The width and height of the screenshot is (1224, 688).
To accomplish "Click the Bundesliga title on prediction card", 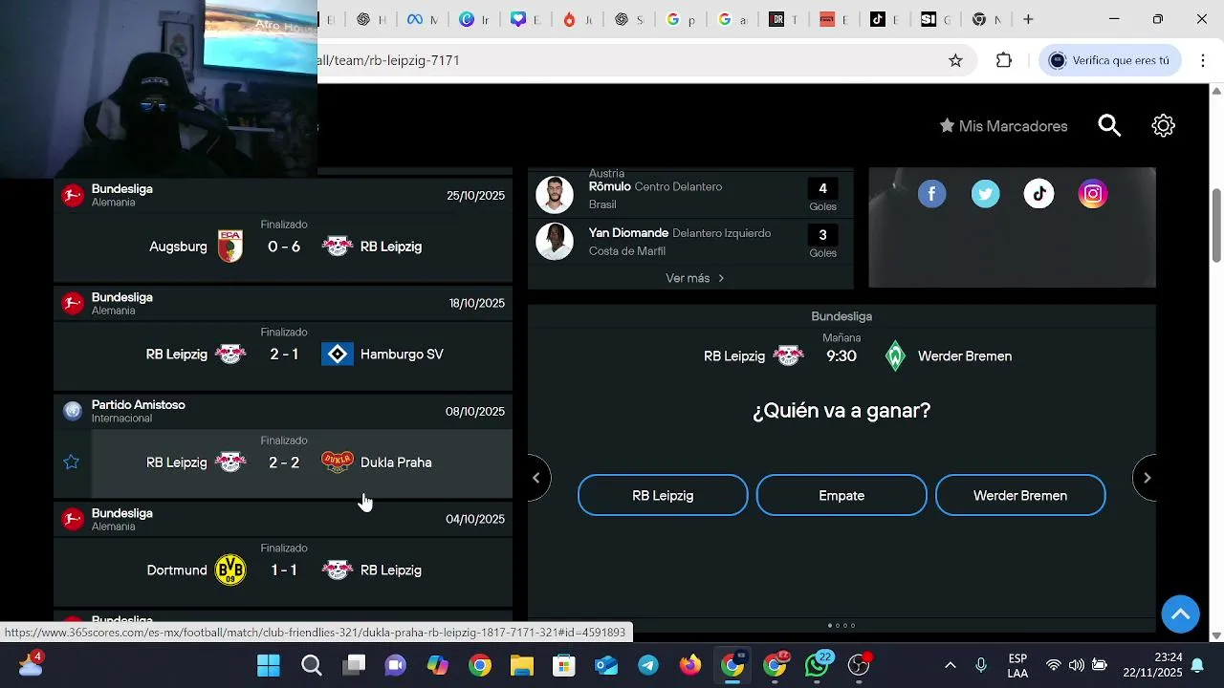I will pyautogui.click(x=841, y=316).
